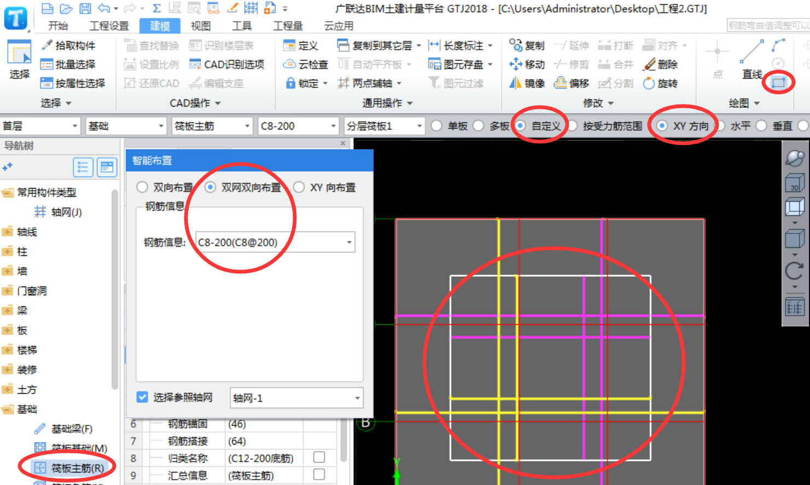Screen dimensions: 810x485
Task: Open CAD识别选项 settings
Action: [227, 65]
